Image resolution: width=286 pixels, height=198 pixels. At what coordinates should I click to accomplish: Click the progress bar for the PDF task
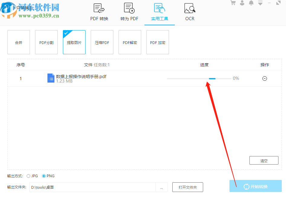(x=198, y=78)
